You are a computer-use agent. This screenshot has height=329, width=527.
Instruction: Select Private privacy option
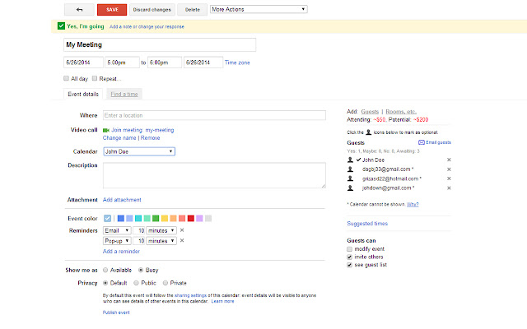[x=166, y=283]
